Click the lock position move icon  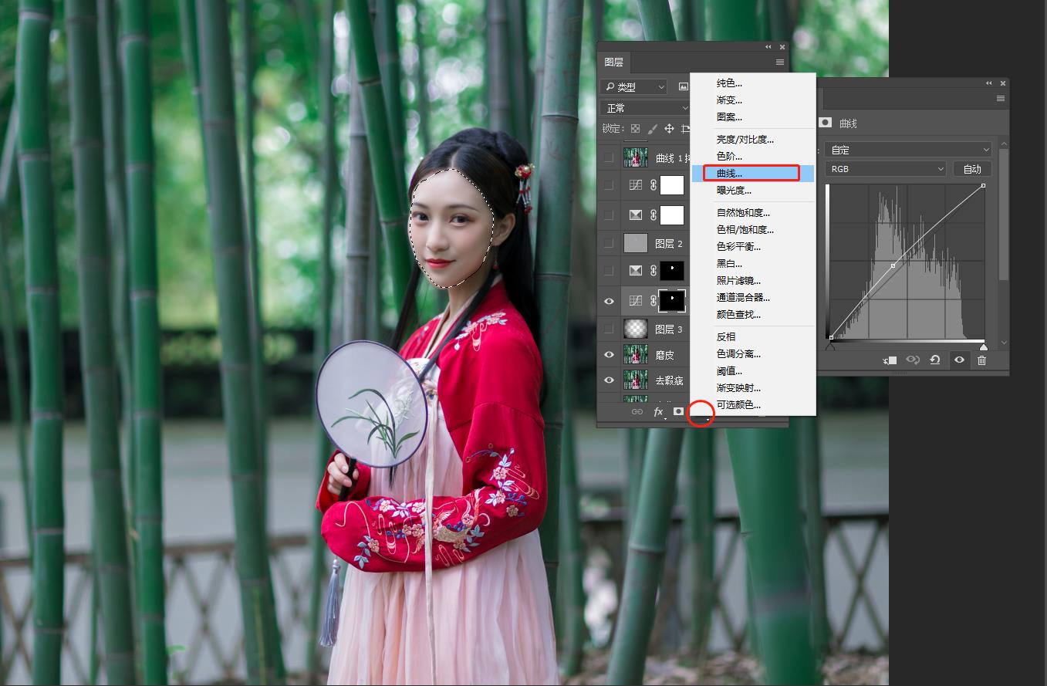coord(669,129)
